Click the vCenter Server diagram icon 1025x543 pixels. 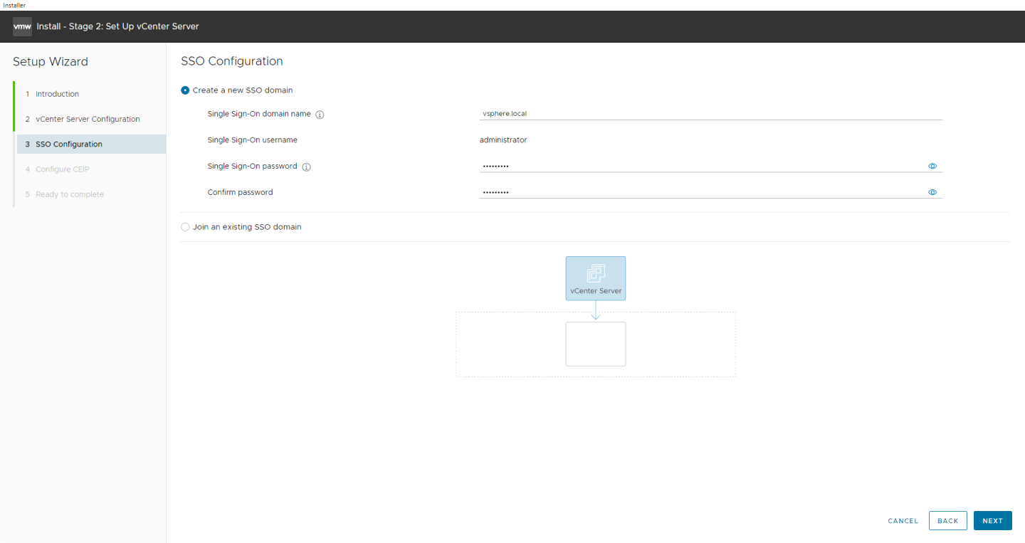pos(596,278)
